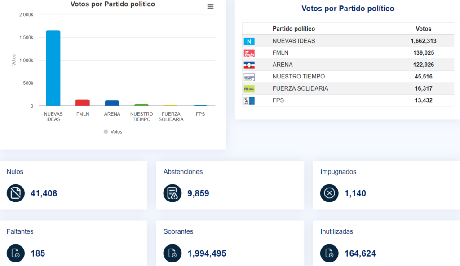Click the Votos column header

pyautogui.click(x=423, y=29)
